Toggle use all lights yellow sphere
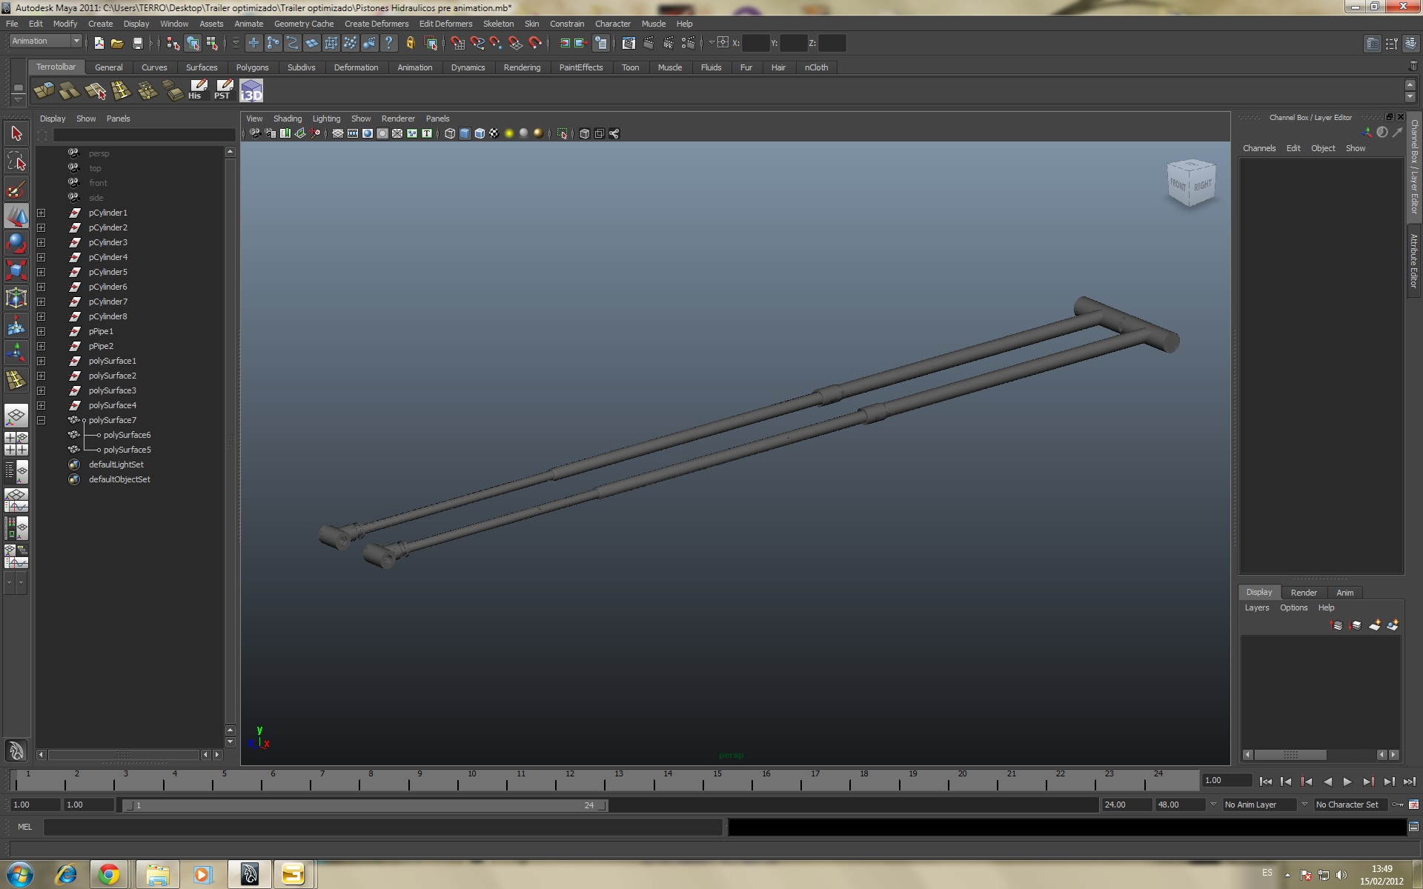Viewport: 1423px width, 889px height. pos(509,134)
